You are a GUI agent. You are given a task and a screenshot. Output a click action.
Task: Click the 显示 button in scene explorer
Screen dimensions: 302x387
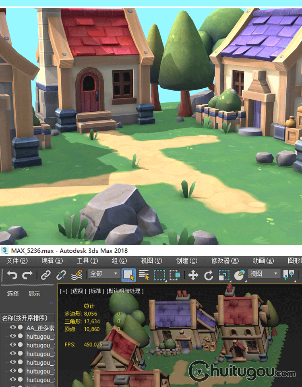click(x=34, y=294)
